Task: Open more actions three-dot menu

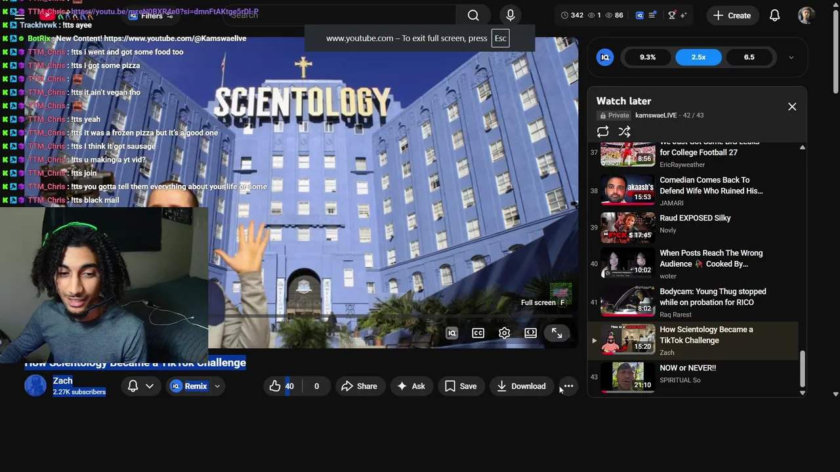Action: click(x=568, y=386)
